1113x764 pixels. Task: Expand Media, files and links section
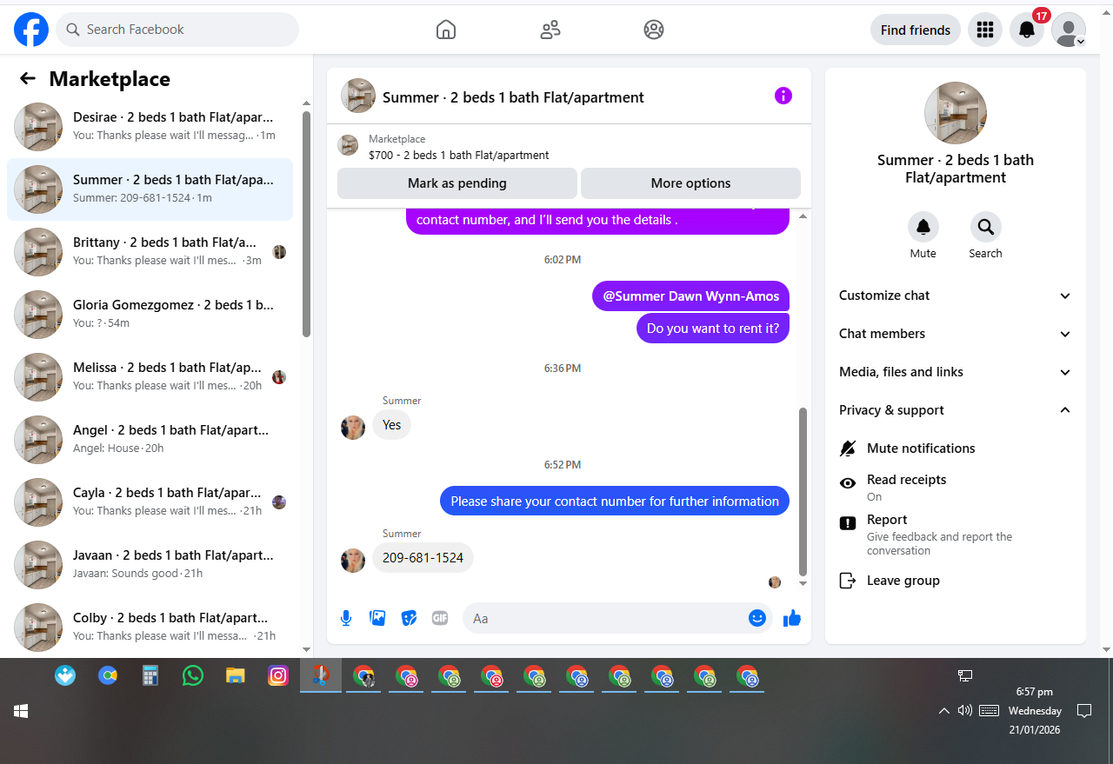coord(956,372)
